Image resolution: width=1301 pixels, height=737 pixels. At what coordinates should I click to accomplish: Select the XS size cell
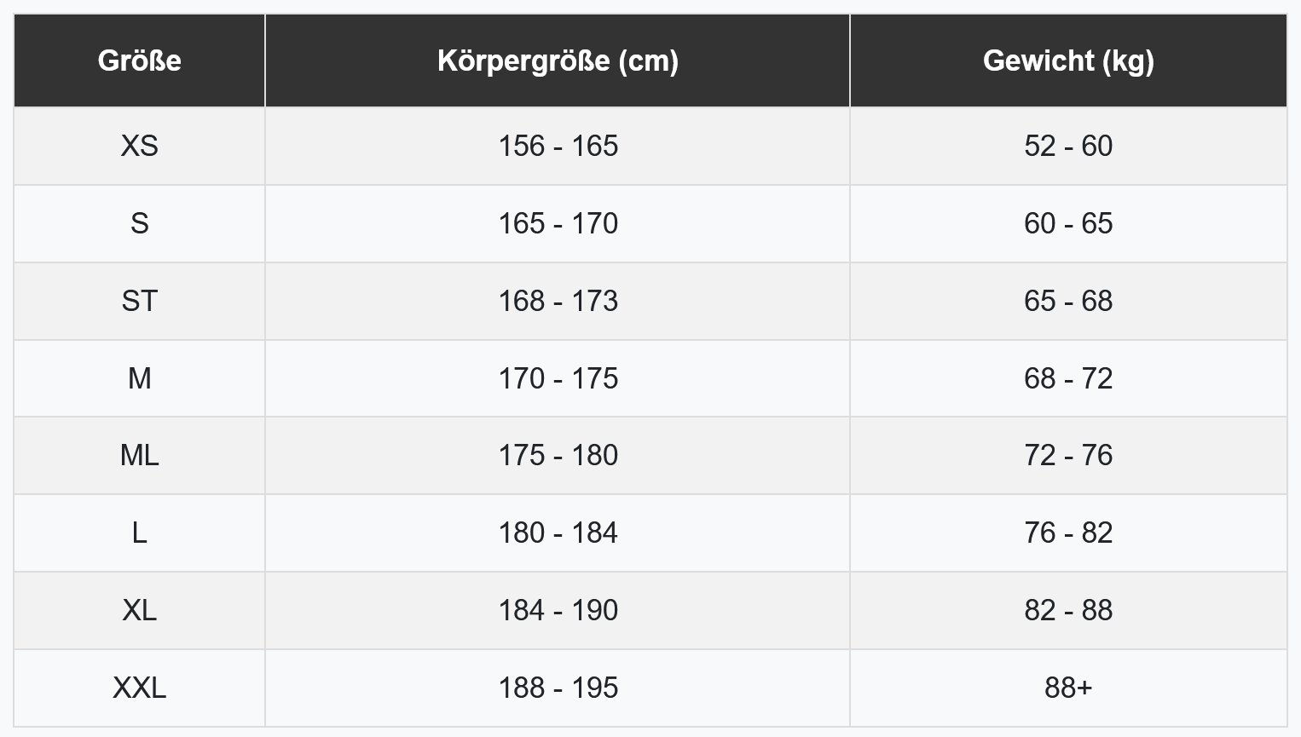point(139,146)
